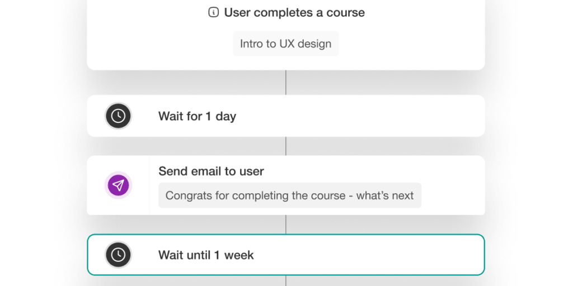The height and width of the screenshot is (286, 573).
Task: Click the info icon beside the trigger title
Action: coord(213,12)
